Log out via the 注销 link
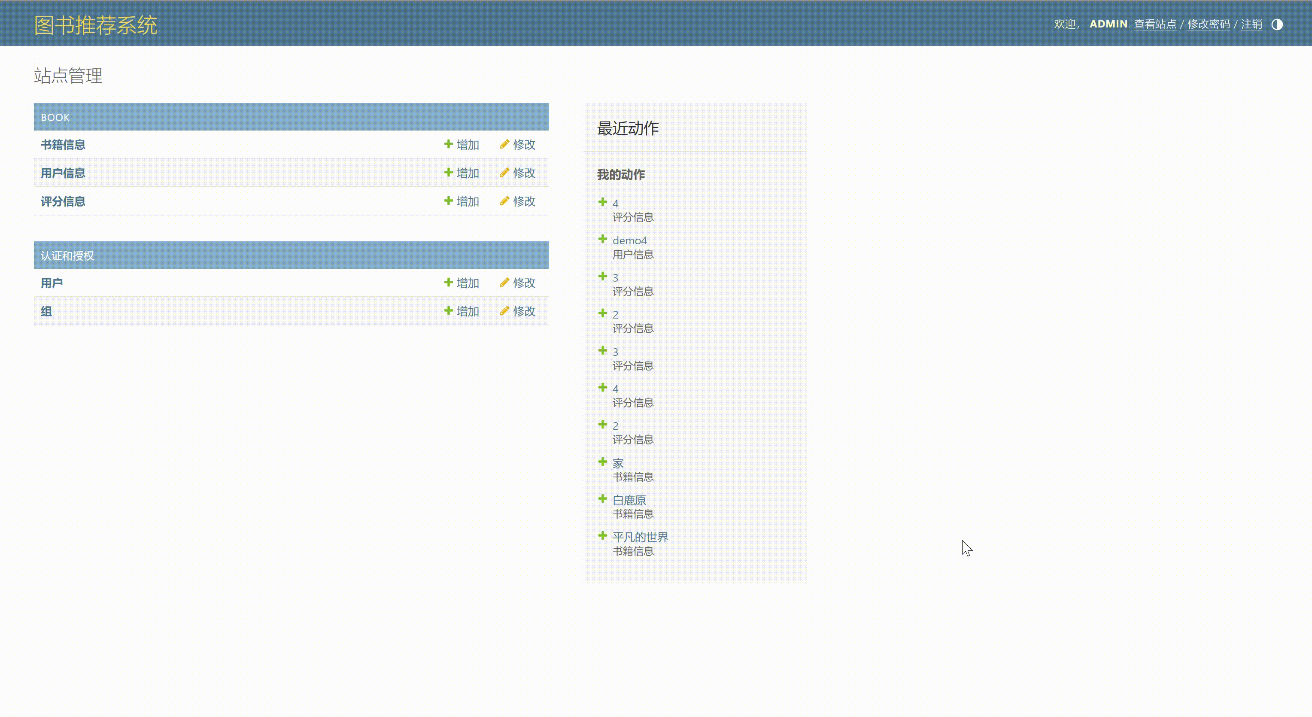This screenshot has height=717, width=1312. [x=1251, y=24]
